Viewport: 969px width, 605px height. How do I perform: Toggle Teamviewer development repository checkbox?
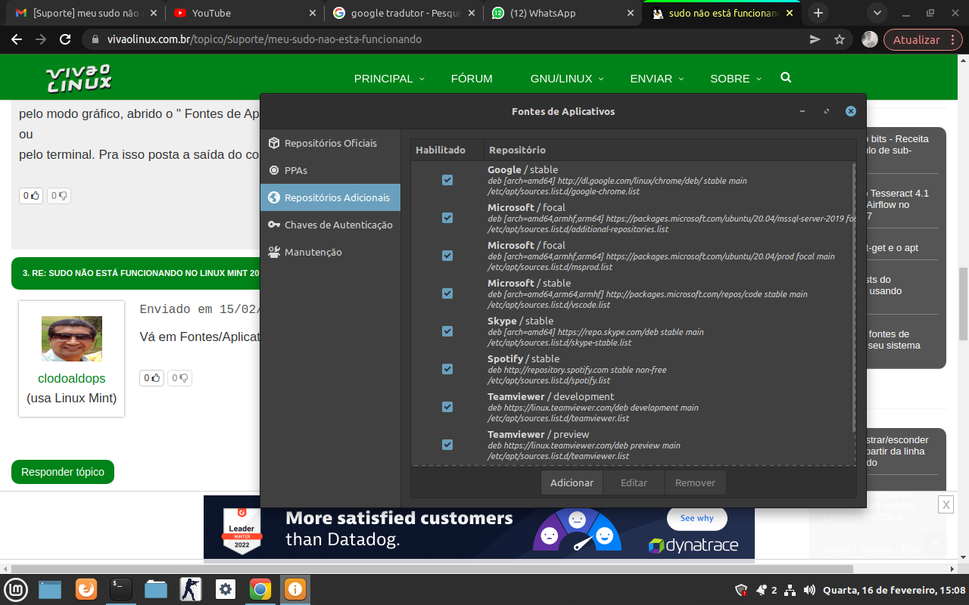point(447,407)
